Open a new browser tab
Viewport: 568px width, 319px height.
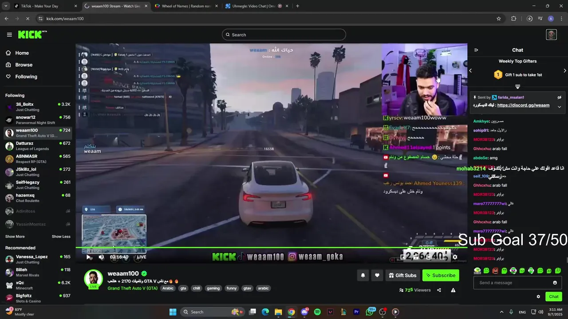point(297,6)
